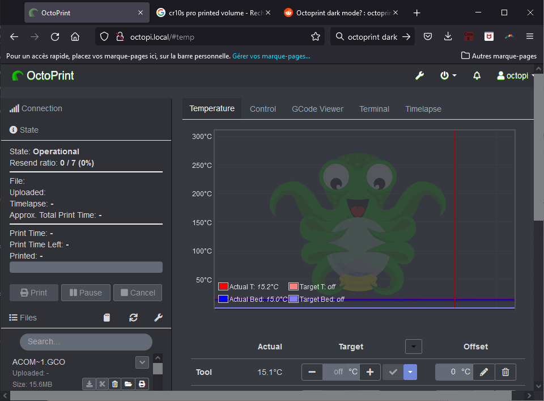Expand the Connection panel
The image size is (544, 401).
click(x=36, y=109)
